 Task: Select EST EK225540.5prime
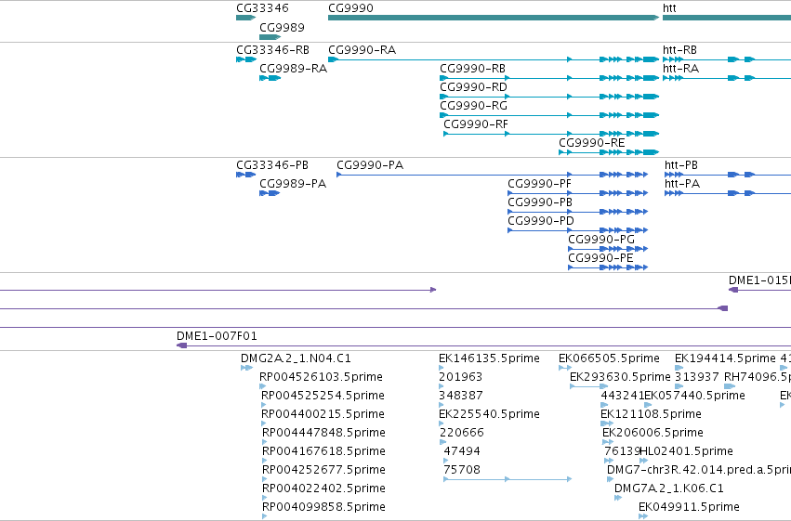(x=442, y=423)
